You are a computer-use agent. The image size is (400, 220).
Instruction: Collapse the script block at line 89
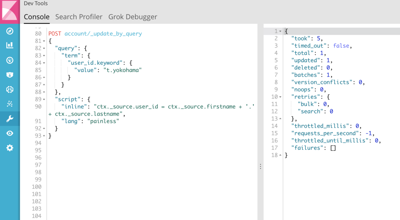44,99
